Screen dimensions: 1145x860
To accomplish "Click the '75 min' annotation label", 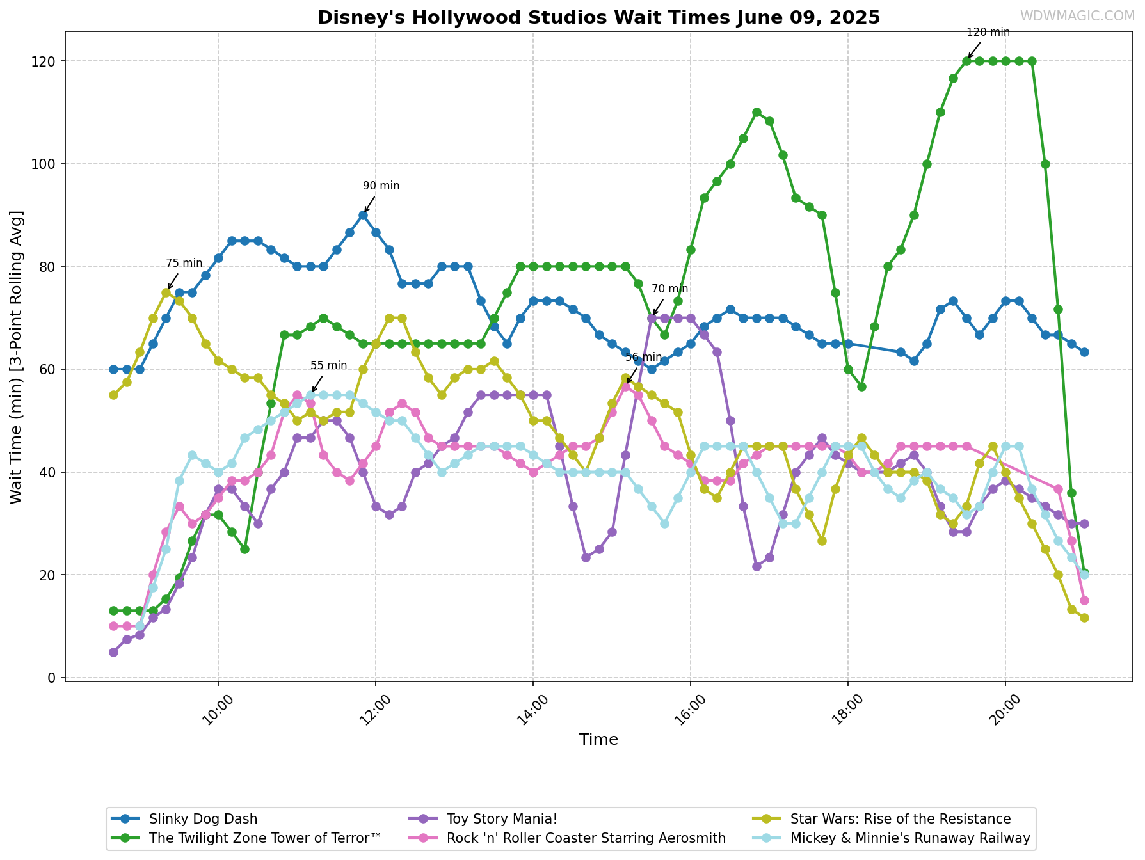I will coord(184,263).
